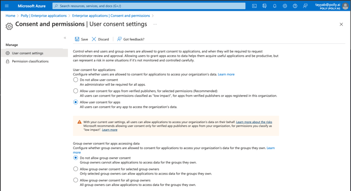Select Do not allow user consent
This screenshot has height=191, width=351.
click(76, 80)
